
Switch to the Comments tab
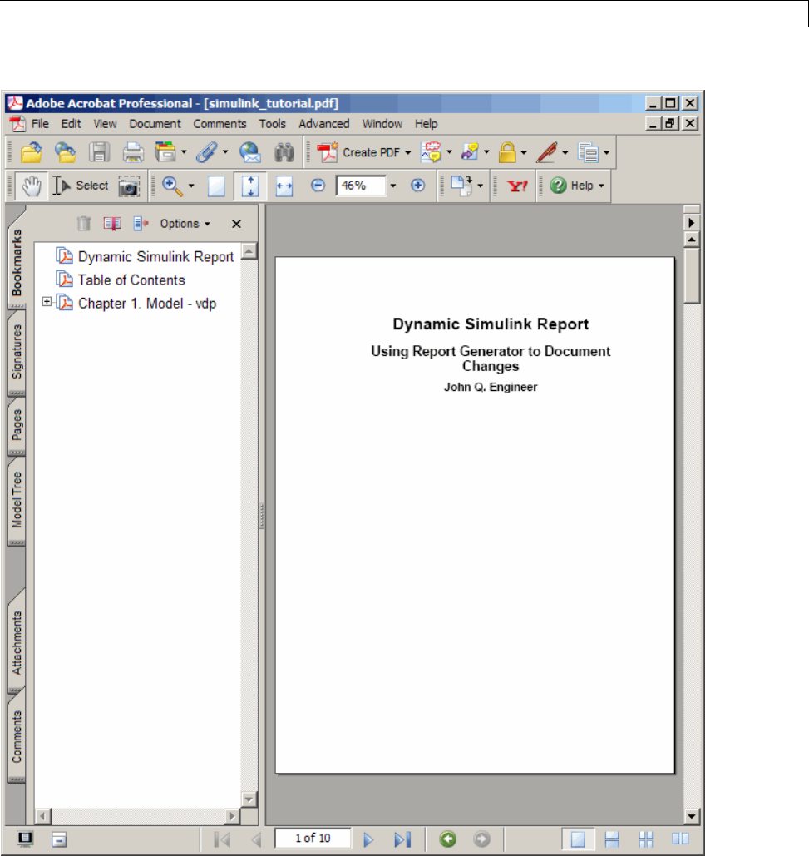click(17, 736)
